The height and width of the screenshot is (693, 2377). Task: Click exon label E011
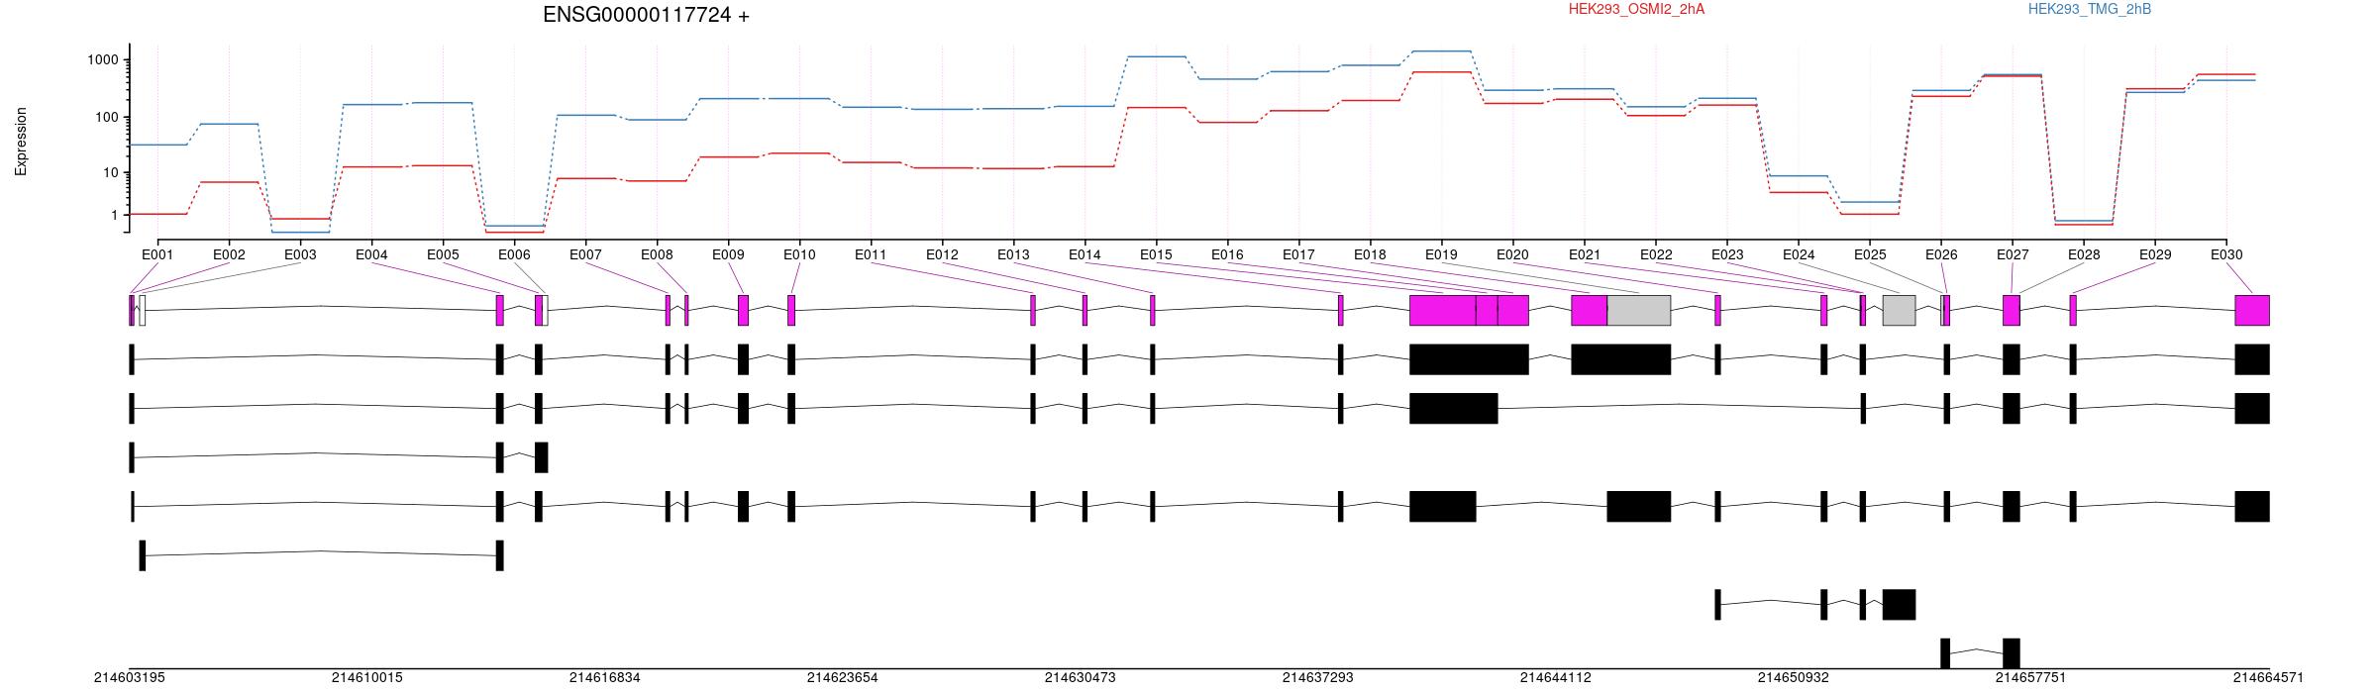pos(871,254)
